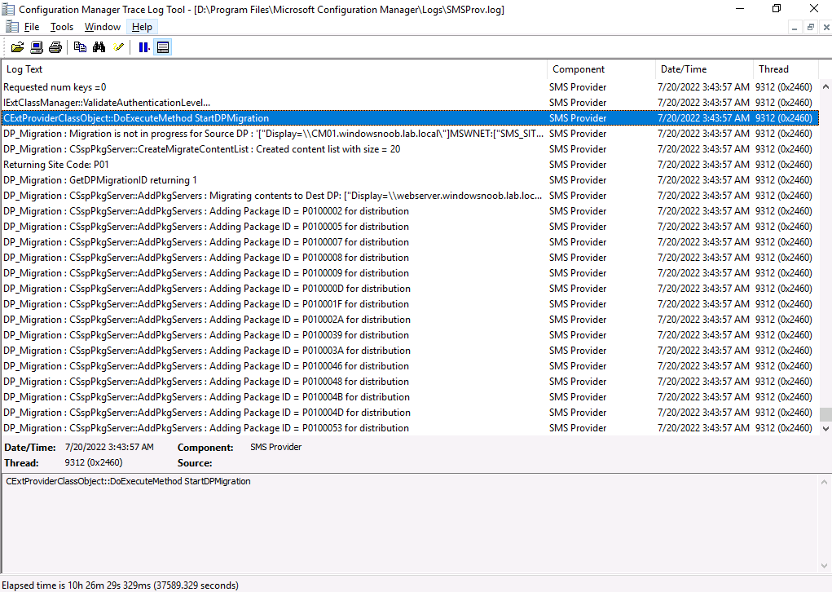Screen dimensions: 832x592
Task: Click the DoExecuteMethod text in the details box
Action: point(128,481)
